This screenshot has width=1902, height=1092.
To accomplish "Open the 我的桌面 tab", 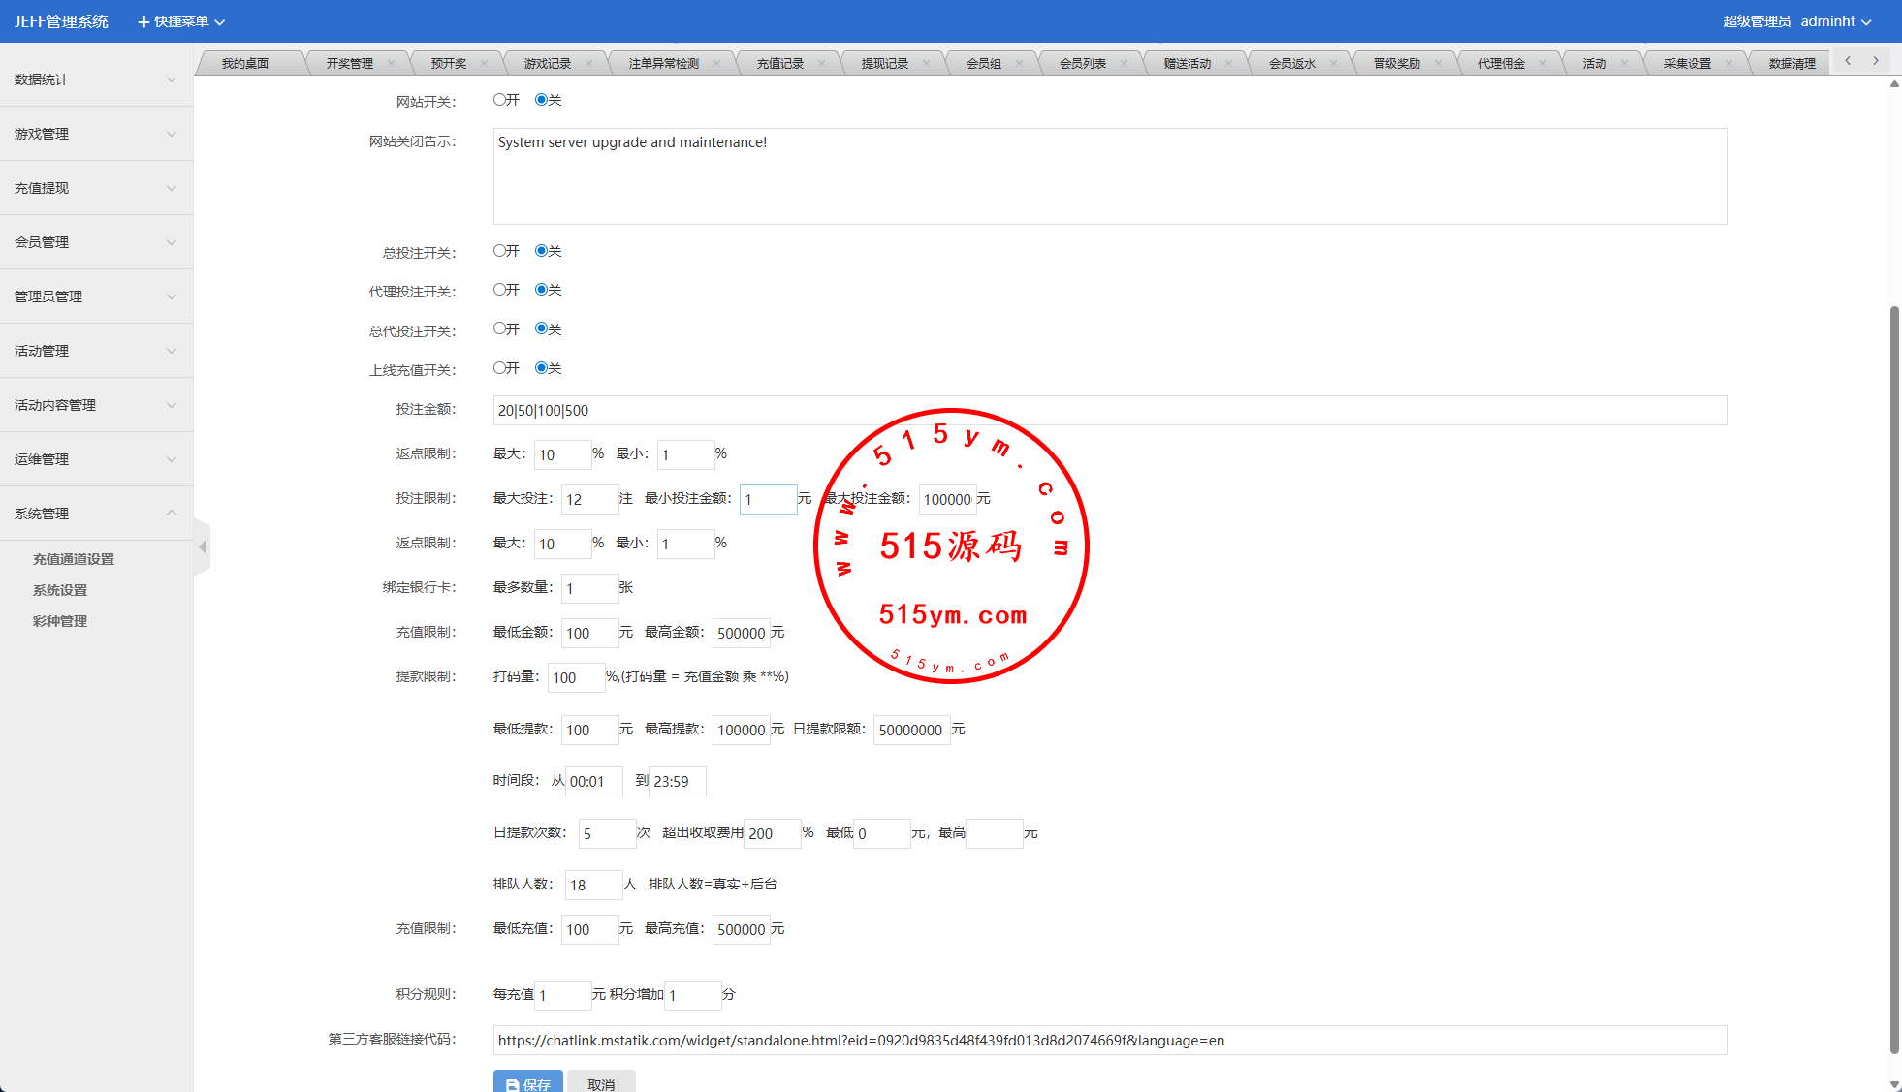I will pos(244,63).
